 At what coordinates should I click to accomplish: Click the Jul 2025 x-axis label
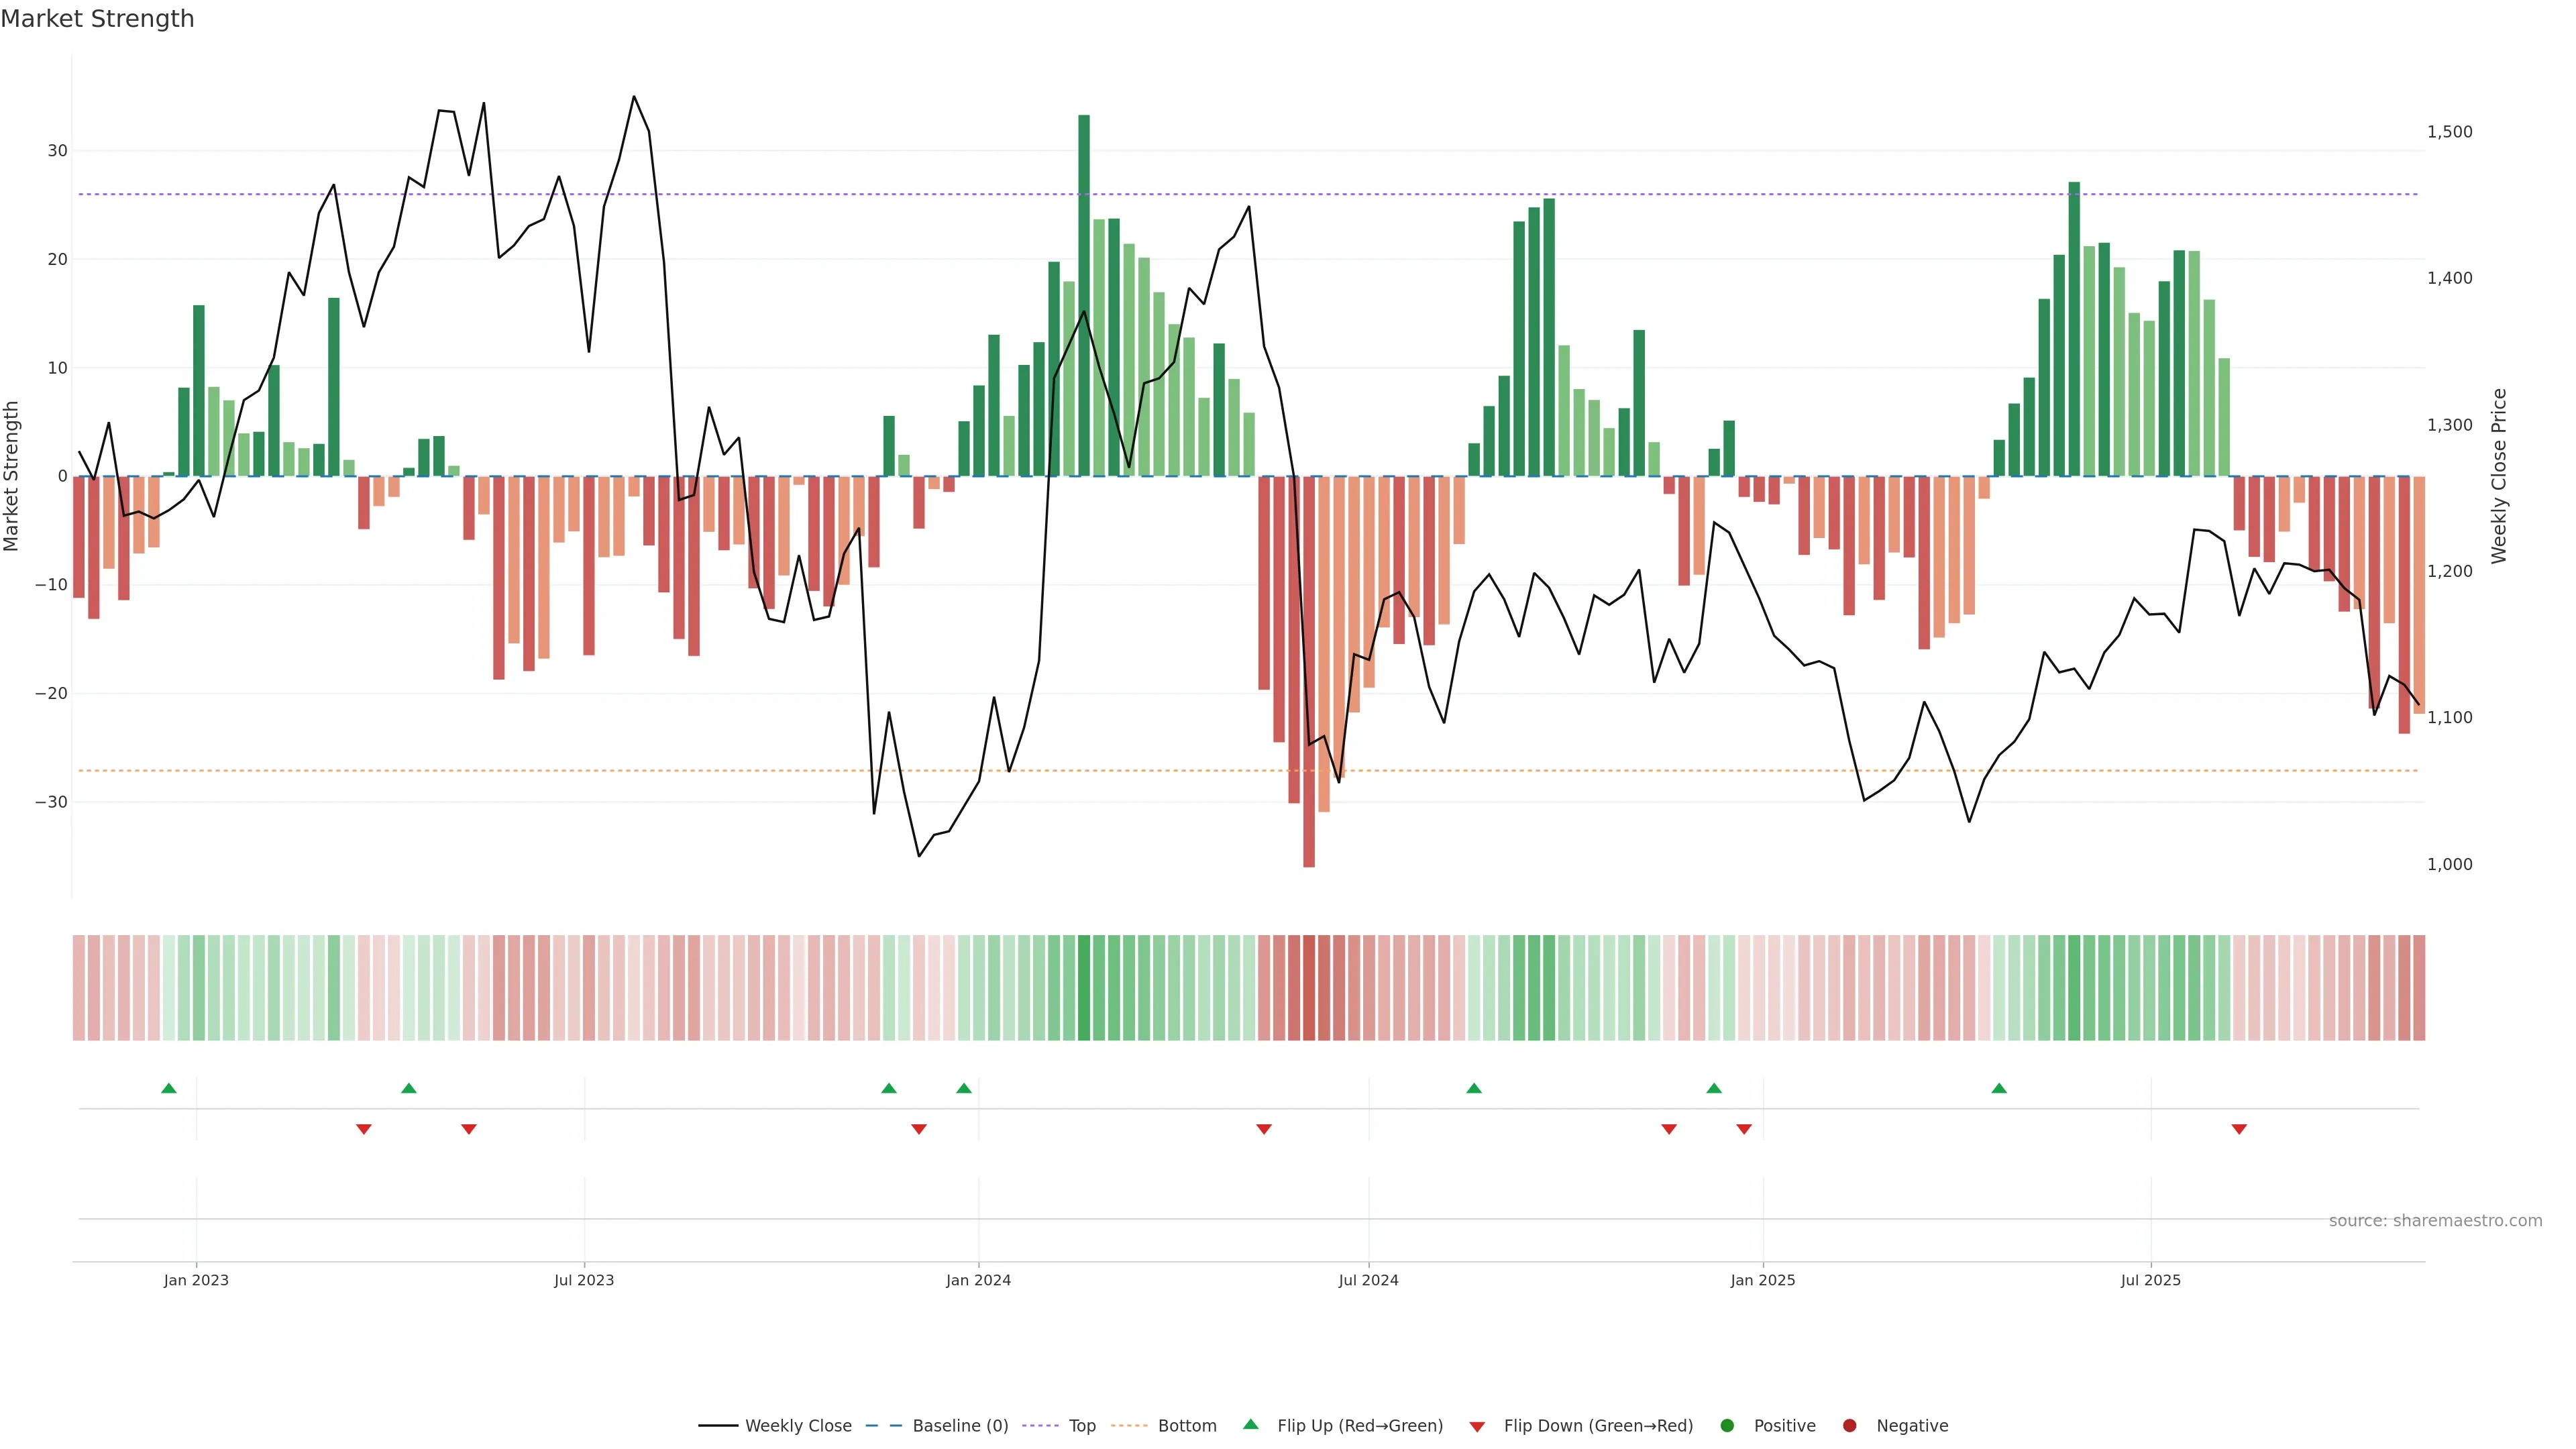tap(2150, 1280)
